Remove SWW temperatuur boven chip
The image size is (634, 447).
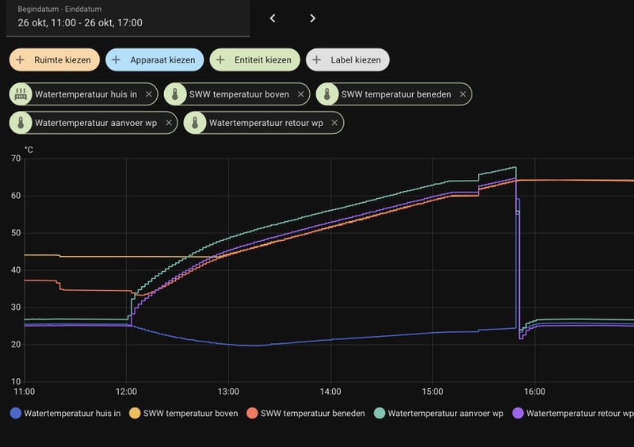(300, 94)
